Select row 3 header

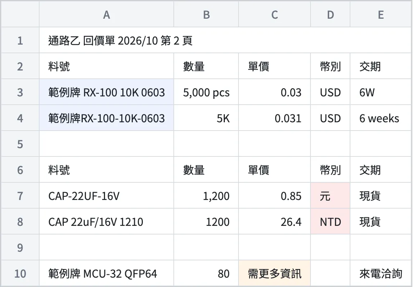coord(20,92)
